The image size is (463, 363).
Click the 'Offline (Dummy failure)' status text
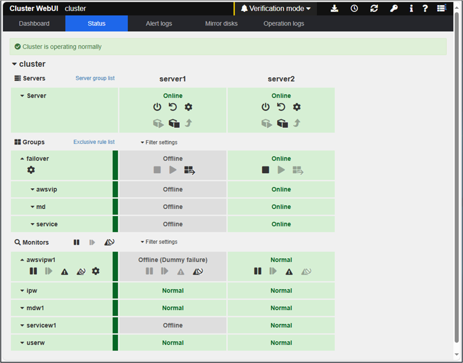click(173, 260)
